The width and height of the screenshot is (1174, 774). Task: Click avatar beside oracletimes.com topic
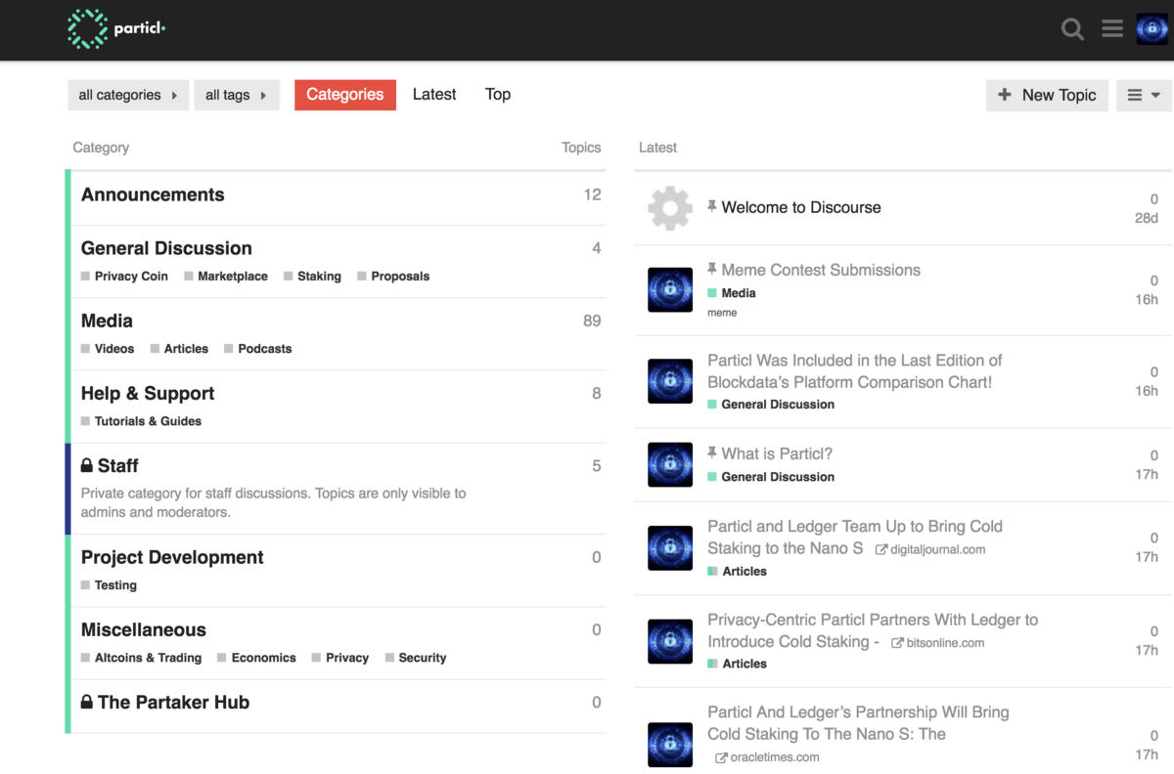pos(670,745)
